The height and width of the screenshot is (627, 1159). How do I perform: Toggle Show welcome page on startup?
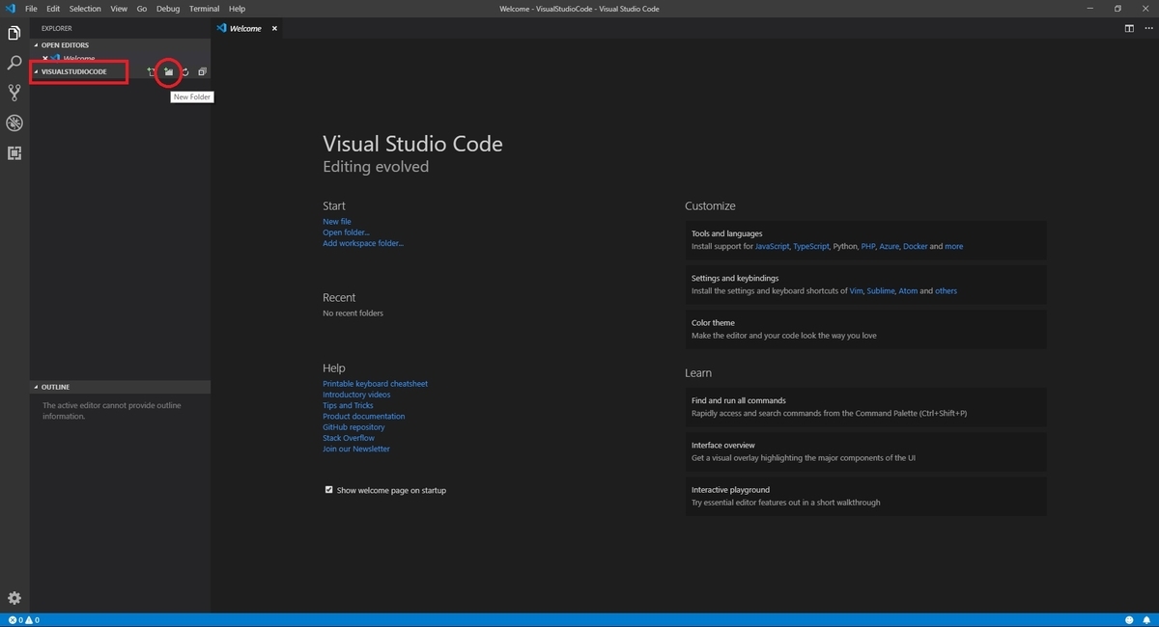[328, 490]
